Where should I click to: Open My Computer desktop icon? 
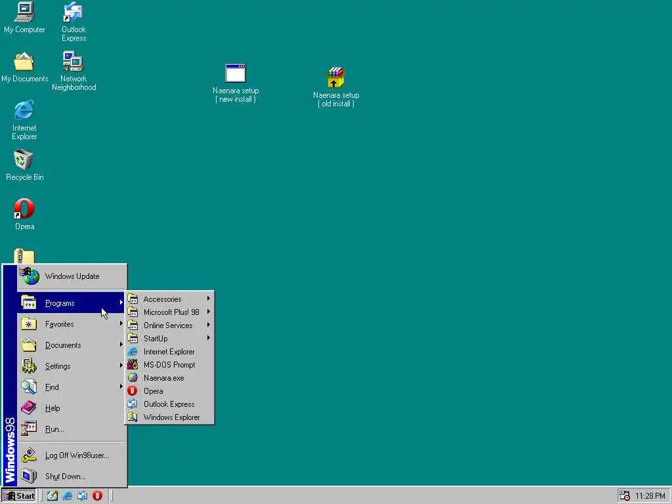pyautogui.click(x=24, y=18)
